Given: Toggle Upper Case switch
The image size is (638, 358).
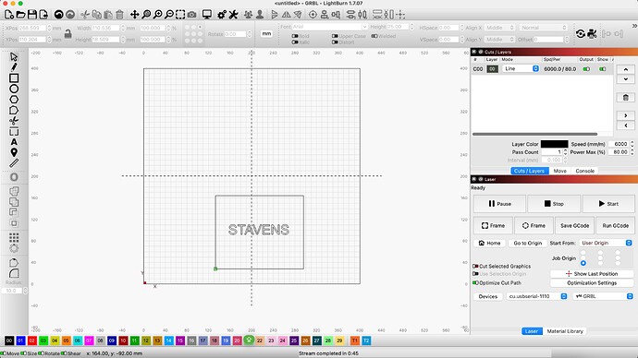Looking at the screenshot, I should [x=335, y=36].
